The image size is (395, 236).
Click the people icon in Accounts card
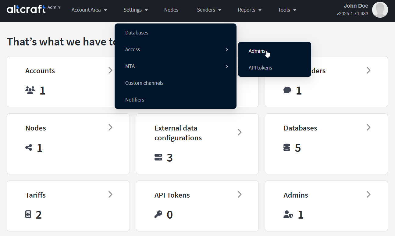click(x=30, y=90)
